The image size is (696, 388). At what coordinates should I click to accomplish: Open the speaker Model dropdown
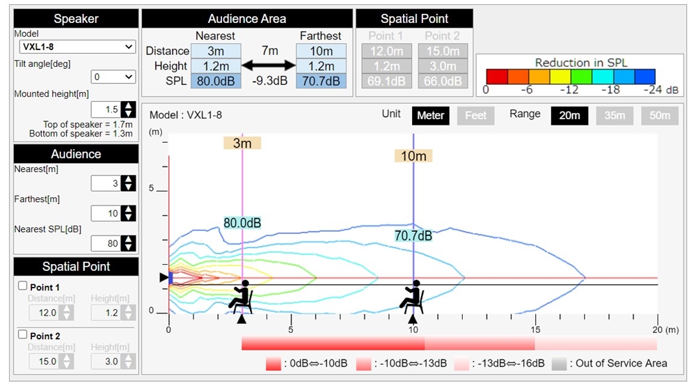point(77,47)
